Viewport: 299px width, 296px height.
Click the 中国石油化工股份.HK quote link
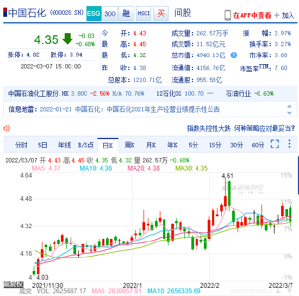38,93
